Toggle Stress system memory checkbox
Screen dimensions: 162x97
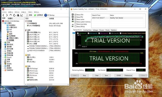click(75, 22)
